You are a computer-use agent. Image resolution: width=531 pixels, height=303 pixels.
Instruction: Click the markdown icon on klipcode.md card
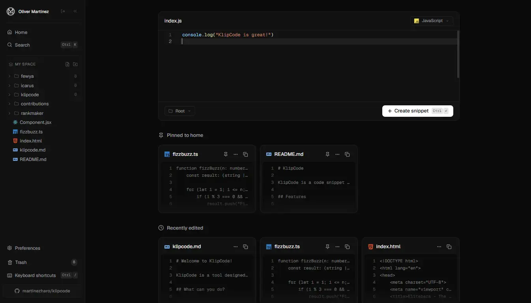167,247
